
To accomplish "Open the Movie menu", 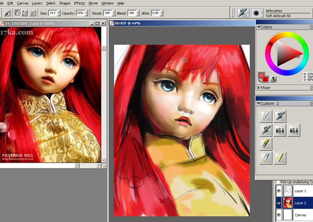I will (x=93, y=3).
